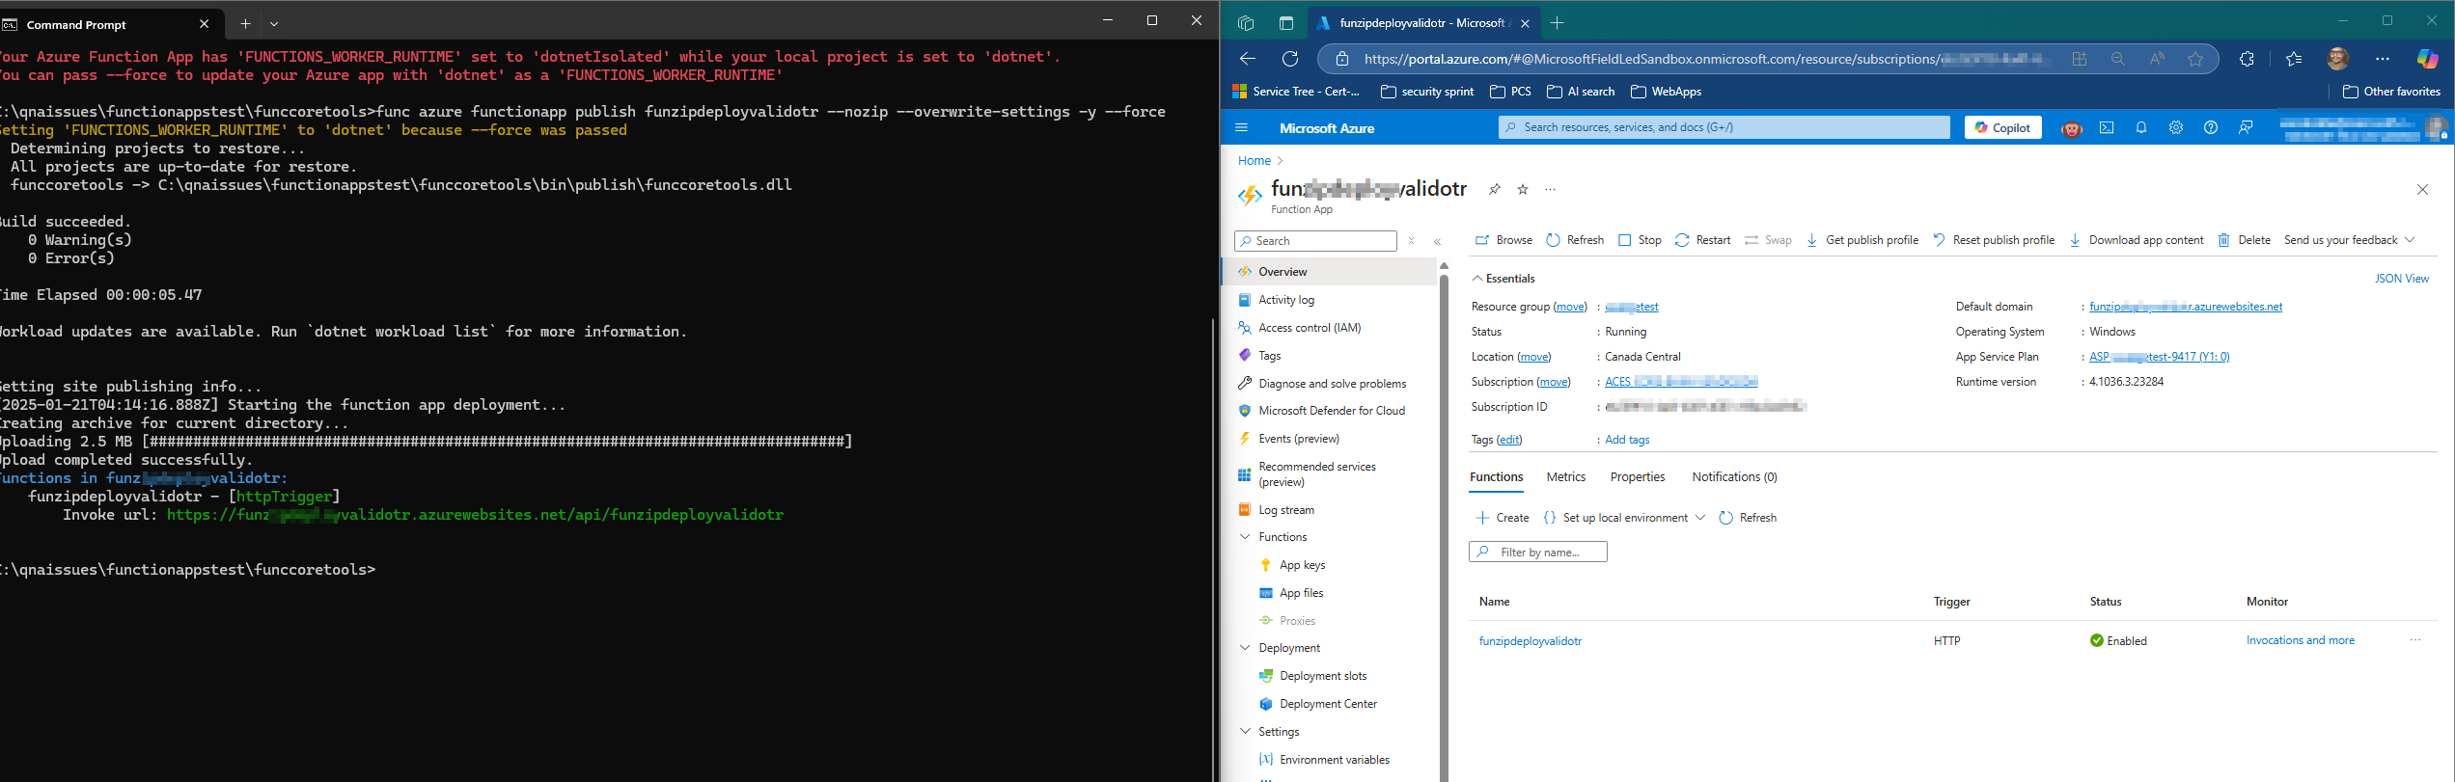Open notifications bell in Azure header

coord(2141,127)
